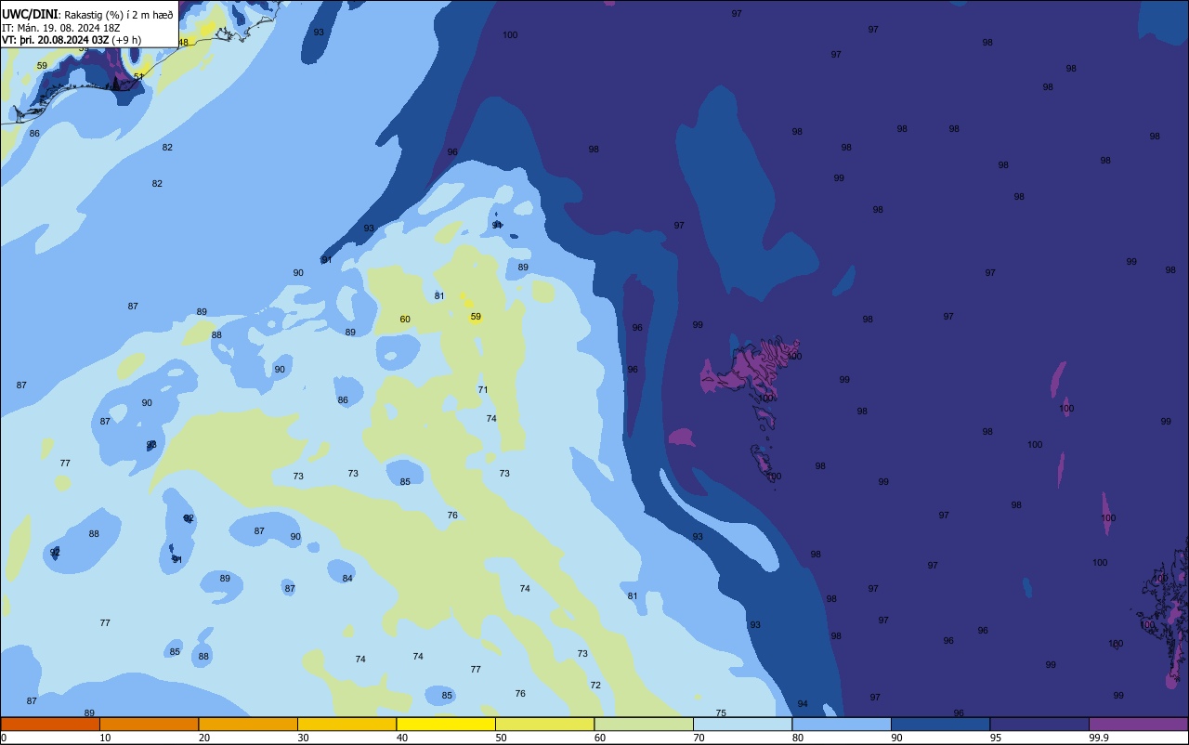Click the value '48' near the Iceland coast
1189x745 pixels.
point(183,43)
